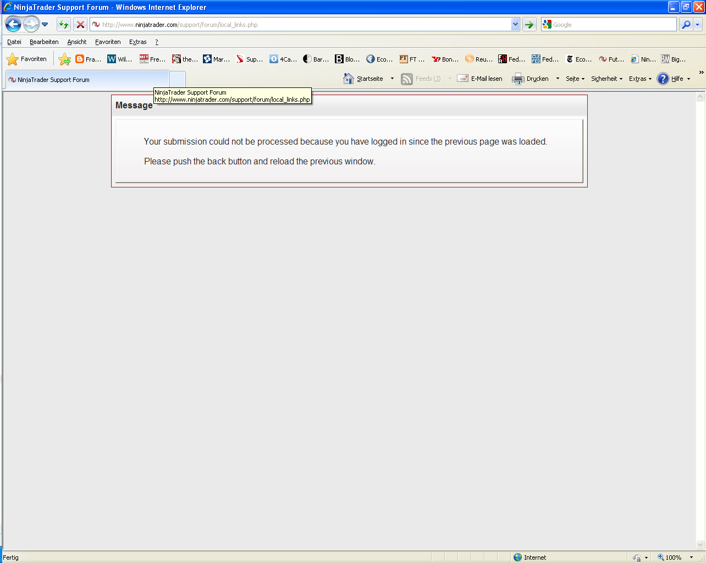Open the 'Mar...' favorites bar link
This screenshot has height=563, width=706.
pyautogui.click(x=216, y=59)
